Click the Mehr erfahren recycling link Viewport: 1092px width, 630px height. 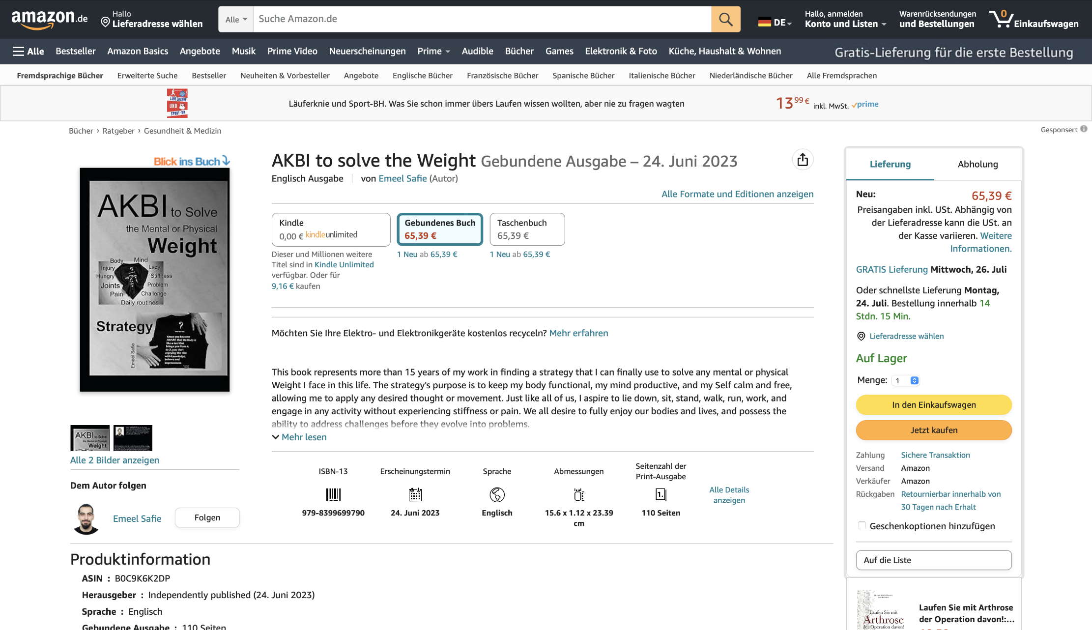tap(578, 333)
